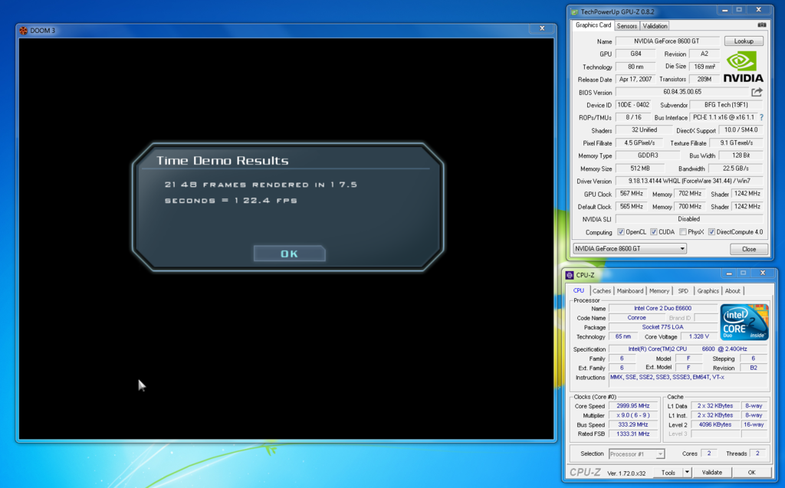Switch to the Memory tab in CPU-Z
This screenshot has height=488, width=785.
(659, 291)
